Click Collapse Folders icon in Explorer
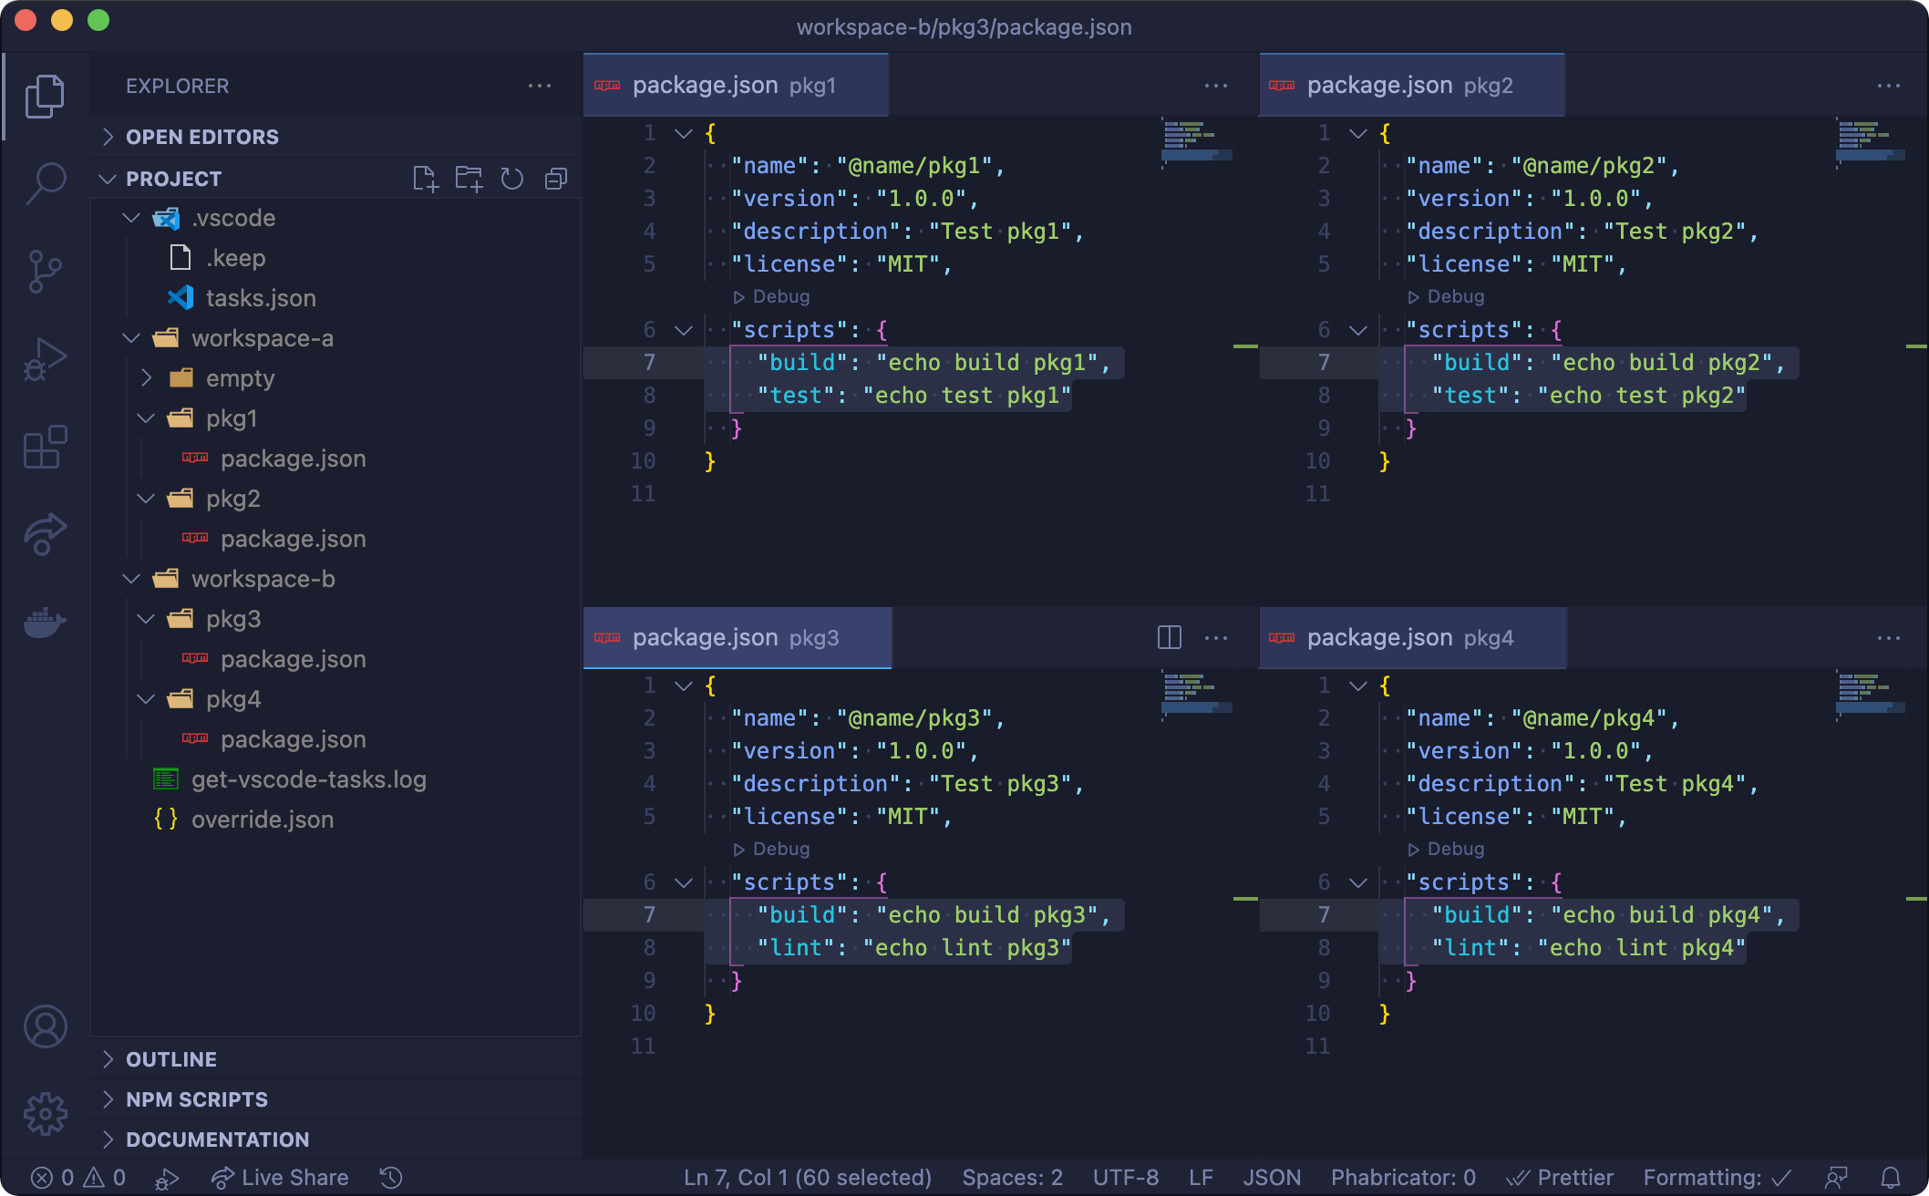 [556, 179]
